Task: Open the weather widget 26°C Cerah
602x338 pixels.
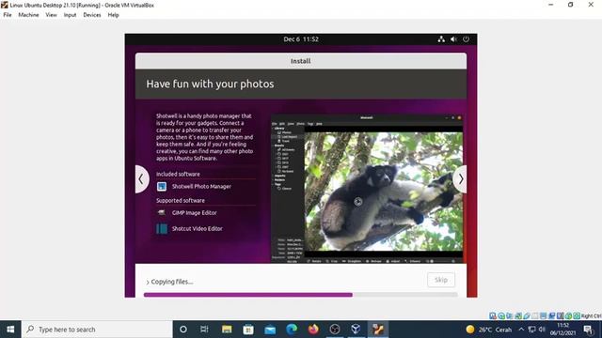Action: click(x=488, y=330)
